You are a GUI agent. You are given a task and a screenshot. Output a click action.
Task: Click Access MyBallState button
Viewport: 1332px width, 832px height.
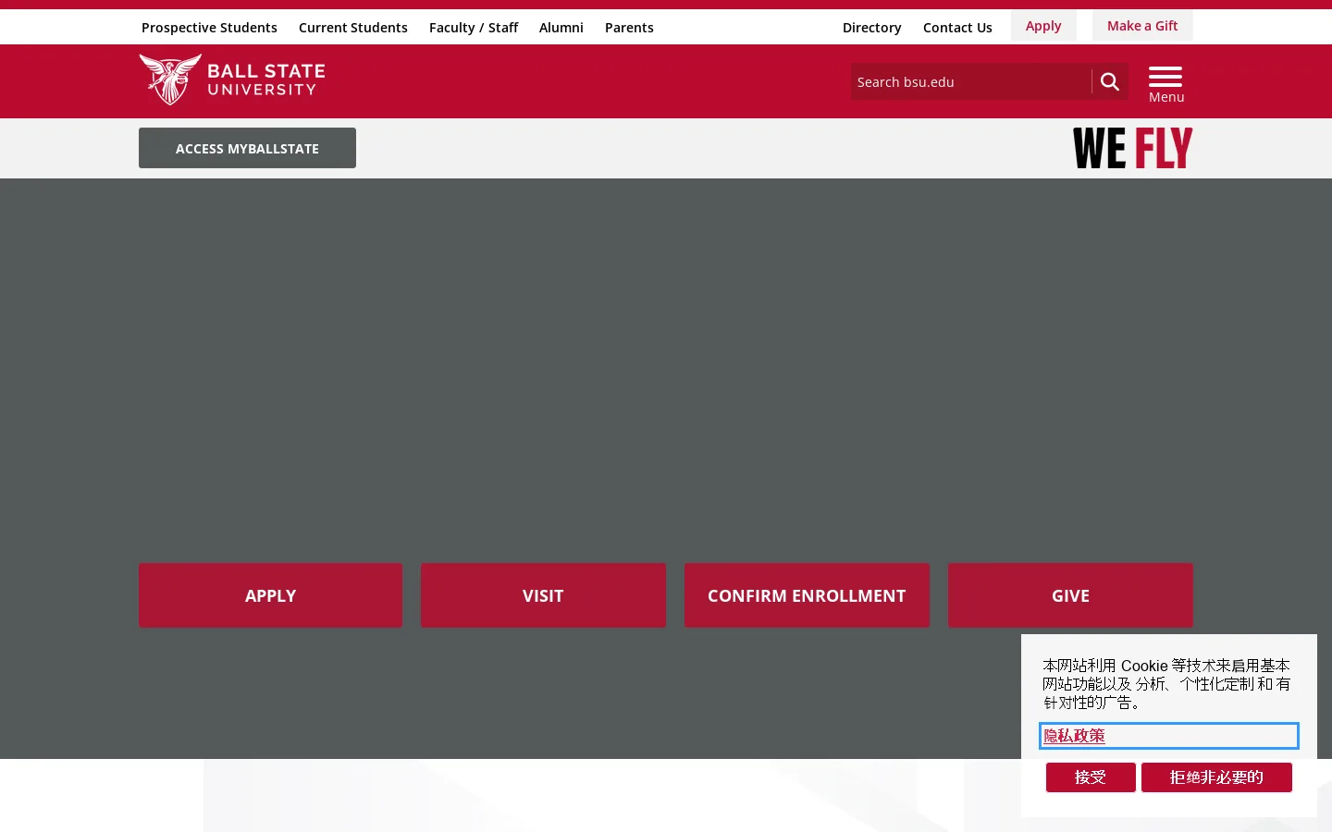247,148
